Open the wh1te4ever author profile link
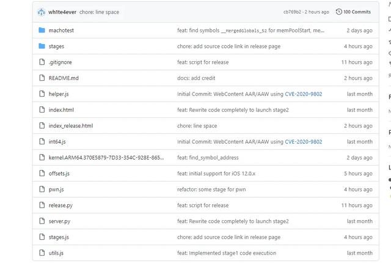Screen dimensions: 391x263 pos(62,12)
